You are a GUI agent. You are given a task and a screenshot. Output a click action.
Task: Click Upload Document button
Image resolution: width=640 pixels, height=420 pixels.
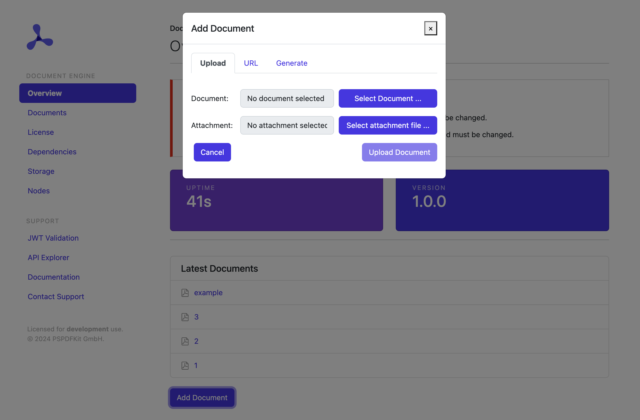click(x=399, y=152)
